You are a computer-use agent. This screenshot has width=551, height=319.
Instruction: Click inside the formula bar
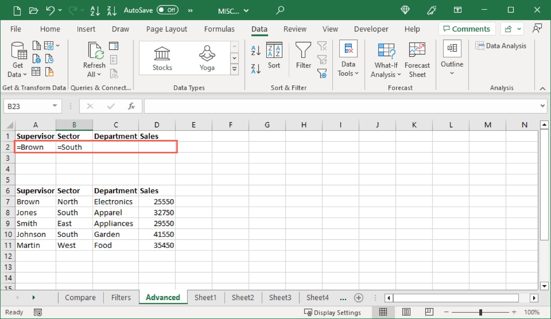(321, 106)
